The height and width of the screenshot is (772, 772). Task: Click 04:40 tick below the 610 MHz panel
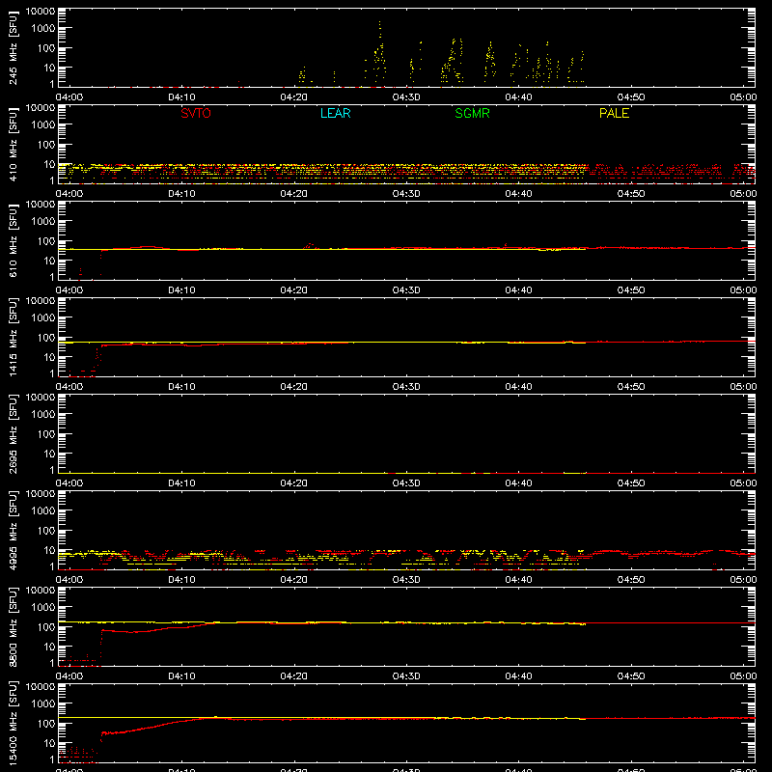click(x=518, y=290)
